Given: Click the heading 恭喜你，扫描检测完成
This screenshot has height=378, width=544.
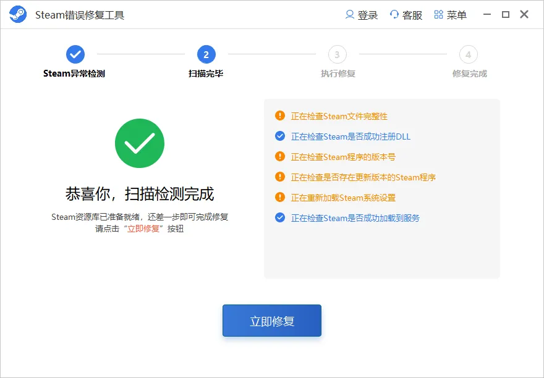Looking at the screenshot, I should click(140, 194).
